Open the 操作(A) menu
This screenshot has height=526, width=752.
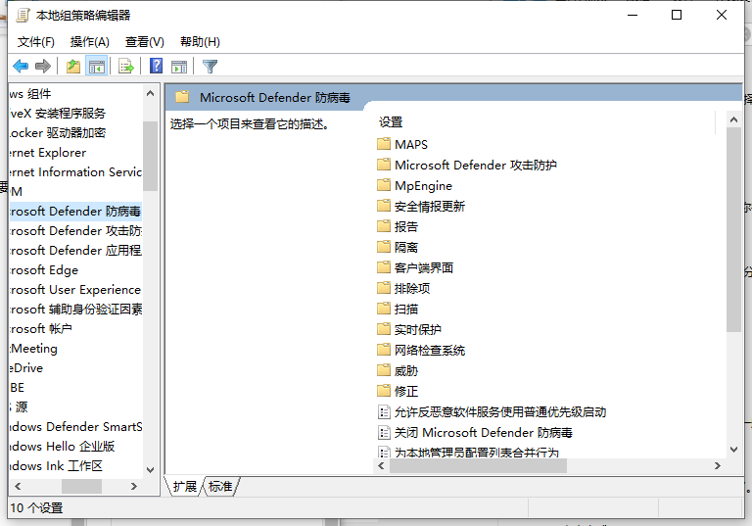click(90, 42)
